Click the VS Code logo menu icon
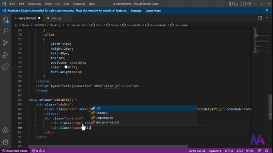This screenshot has width=273, height=153. 4,4
